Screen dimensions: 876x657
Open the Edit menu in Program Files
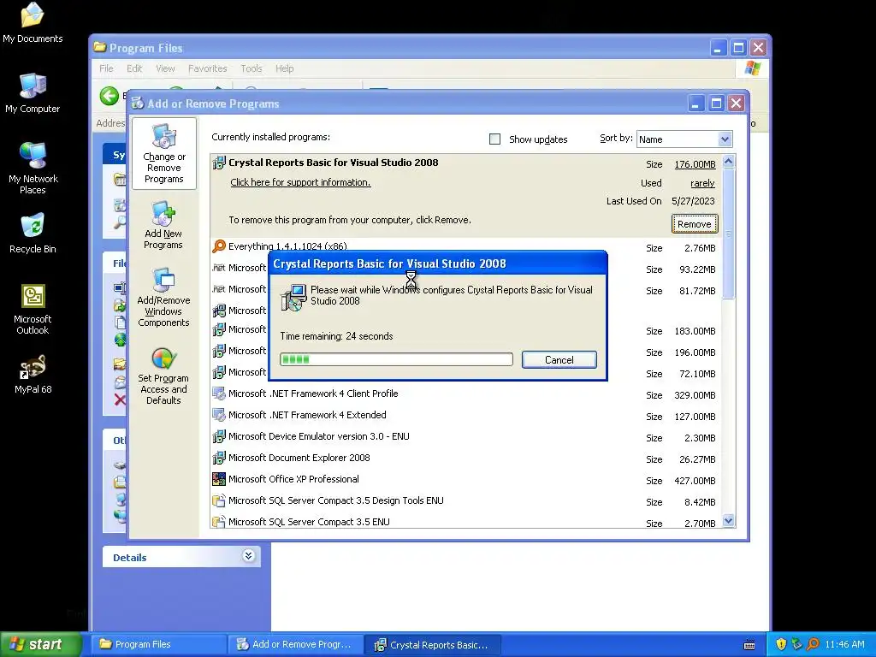click(134, 68)
